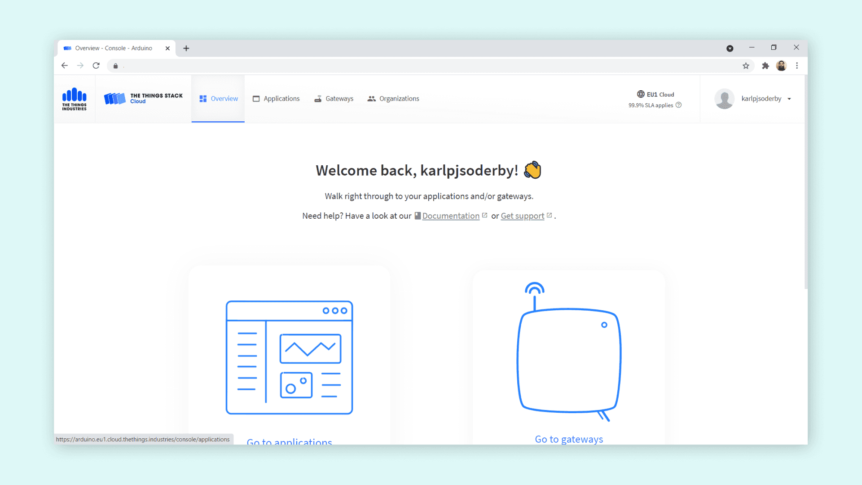Click the Go to gateways link
The image size is (862, 485).
coord(569,439)
